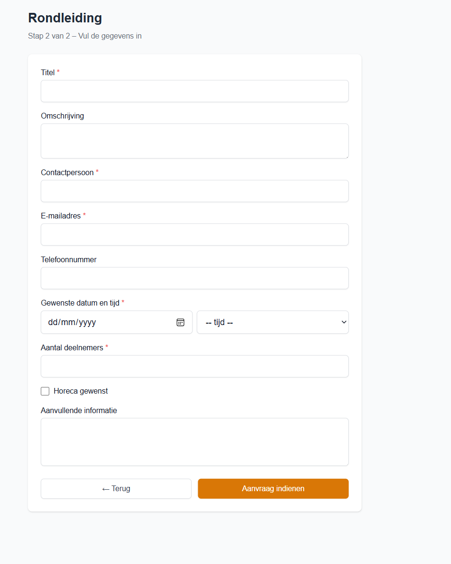Focus the Telefoonnummer field
Image resolution: width=451 pixels, height=564 pixels.
(194, 278)
